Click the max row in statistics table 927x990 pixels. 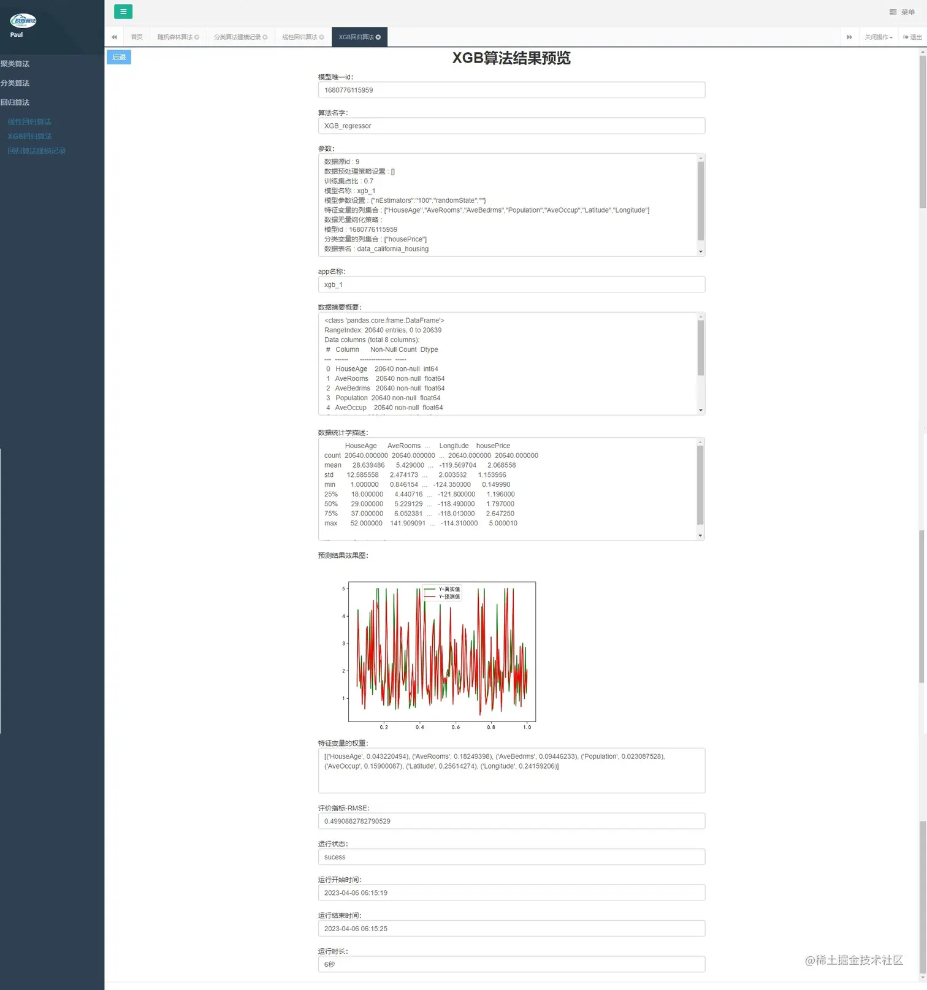pyautogui.click(x=421, y=524)
